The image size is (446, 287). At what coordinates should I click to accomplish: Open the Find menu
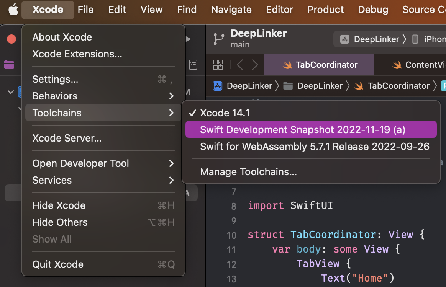187,10
